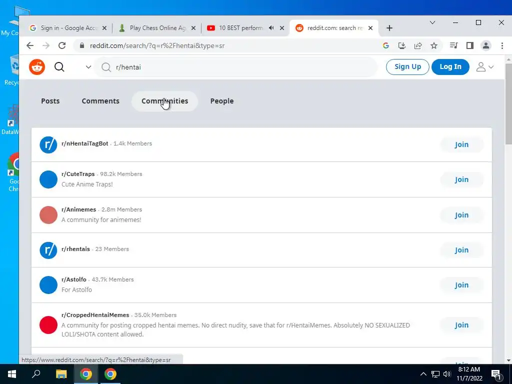Viewport: 512px width, 384px height.
Task: Open the r/CuteTraps community link
Action: pyautogui.click(x=78, y=174)
